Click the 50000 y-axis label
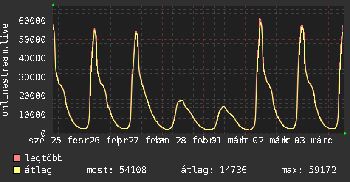 32,40
